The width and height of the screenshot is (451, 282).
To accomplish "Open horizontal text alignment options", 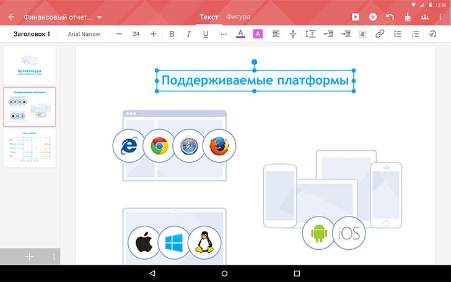I will [x=276, y=34].
